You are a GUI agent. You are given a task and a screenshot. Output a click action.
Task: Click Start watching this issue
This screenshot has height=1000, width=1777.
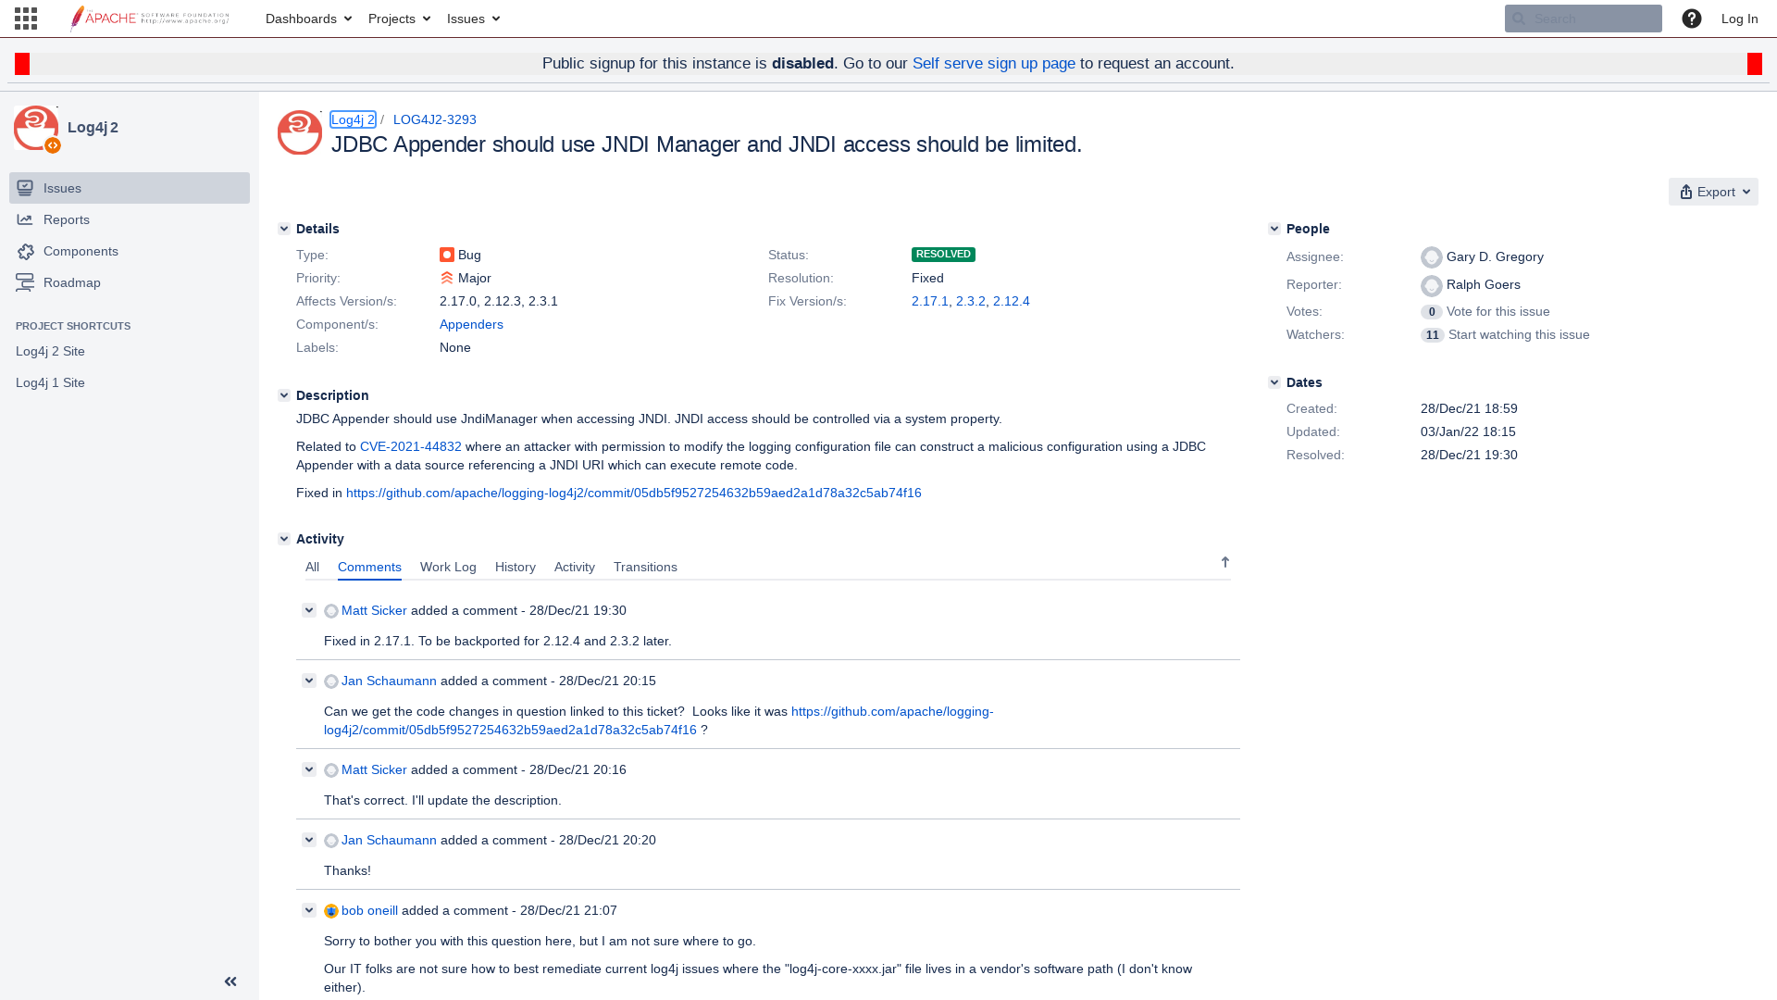[1519, 334]
